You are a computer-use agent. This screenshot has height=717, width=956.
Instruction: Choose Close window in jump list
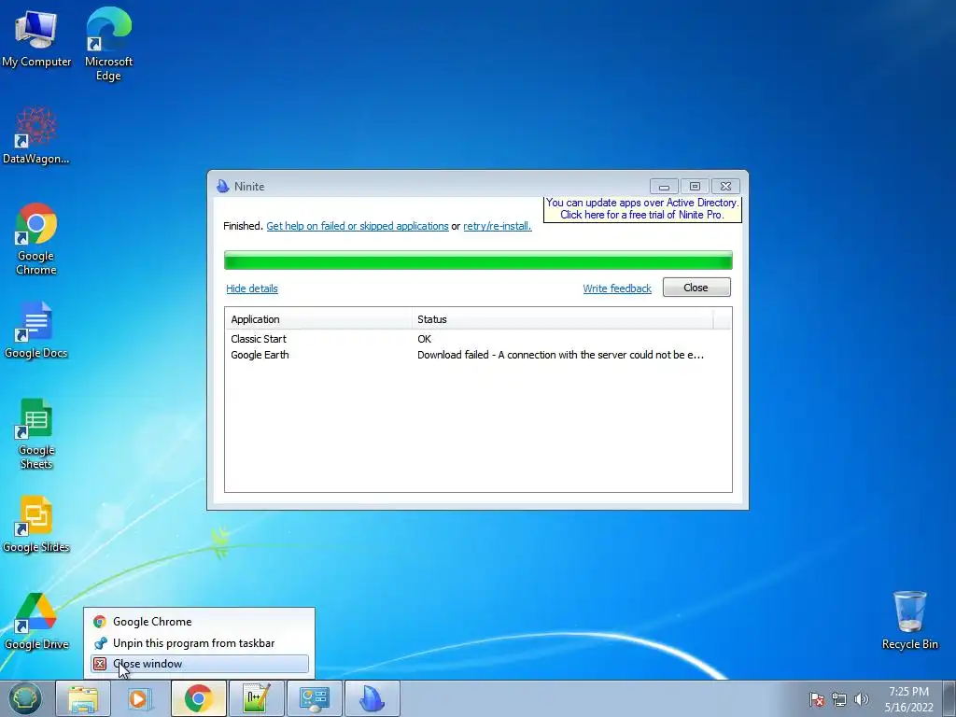pyautogui.click(x=200, y=664)
